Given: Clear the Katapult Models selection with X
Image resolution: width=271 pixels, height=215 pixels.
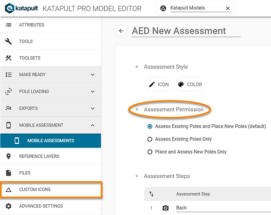Looking at the screenshot, I should click(x=228, y=8).
